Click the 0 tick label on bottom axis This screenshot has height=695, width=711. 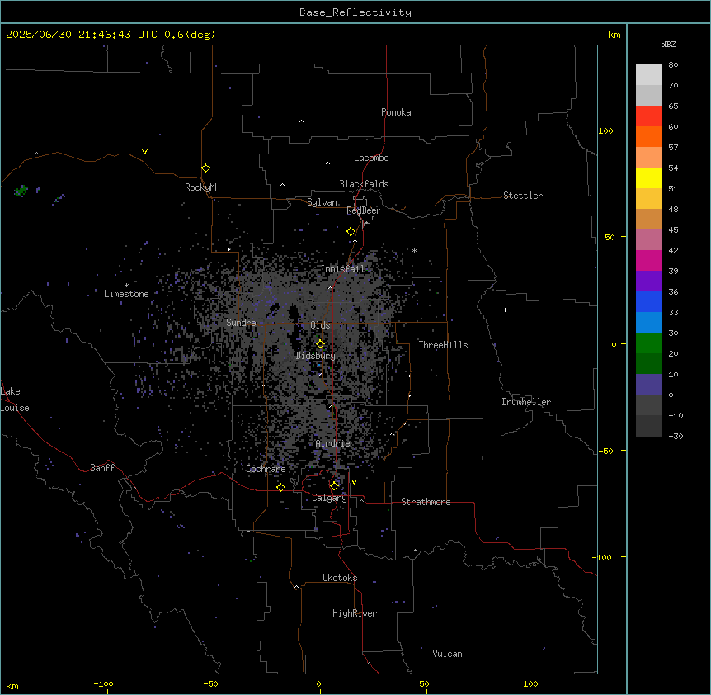[x=318, y=683]
